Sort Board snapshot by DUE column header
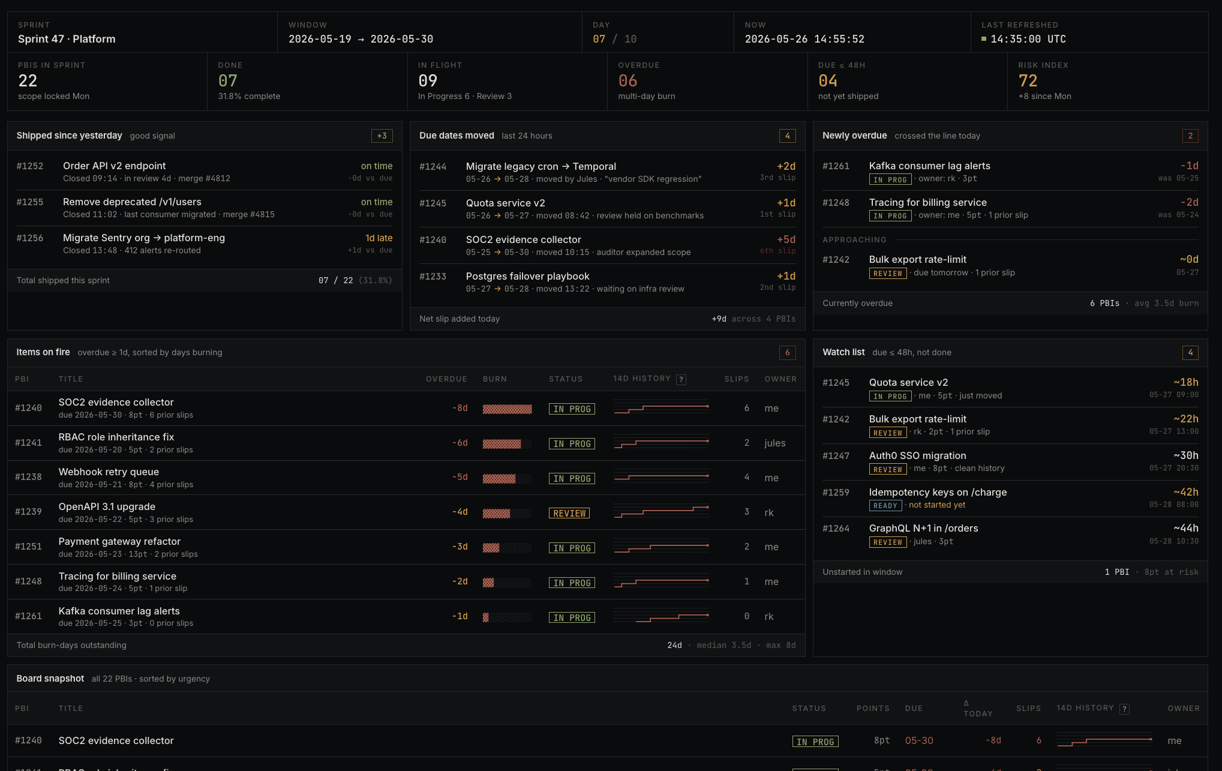Image resolution: width=1222 pixels, height=771 pixels. pyautogui.click(x=914, y=709)
